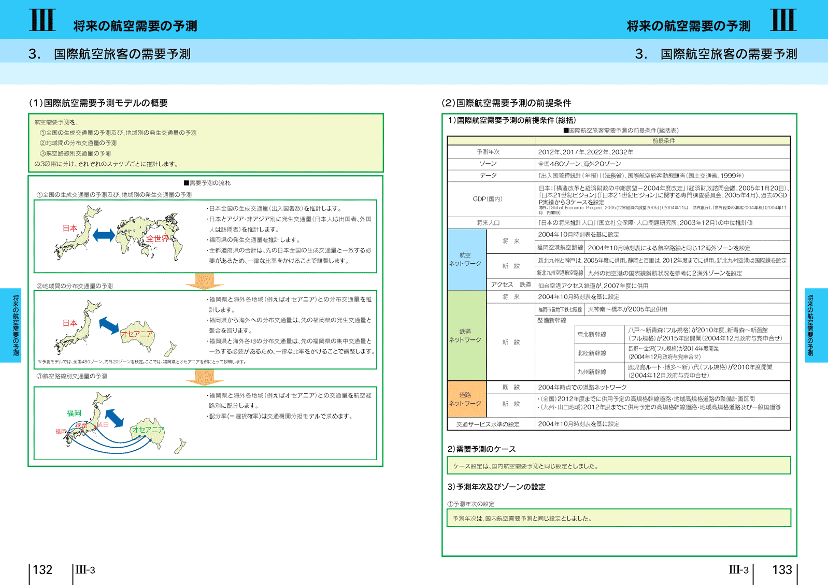Click the heading (1)国際航空需要予測モデルの概要
This screenshot has height=585, width=828.
click(98, 103)
